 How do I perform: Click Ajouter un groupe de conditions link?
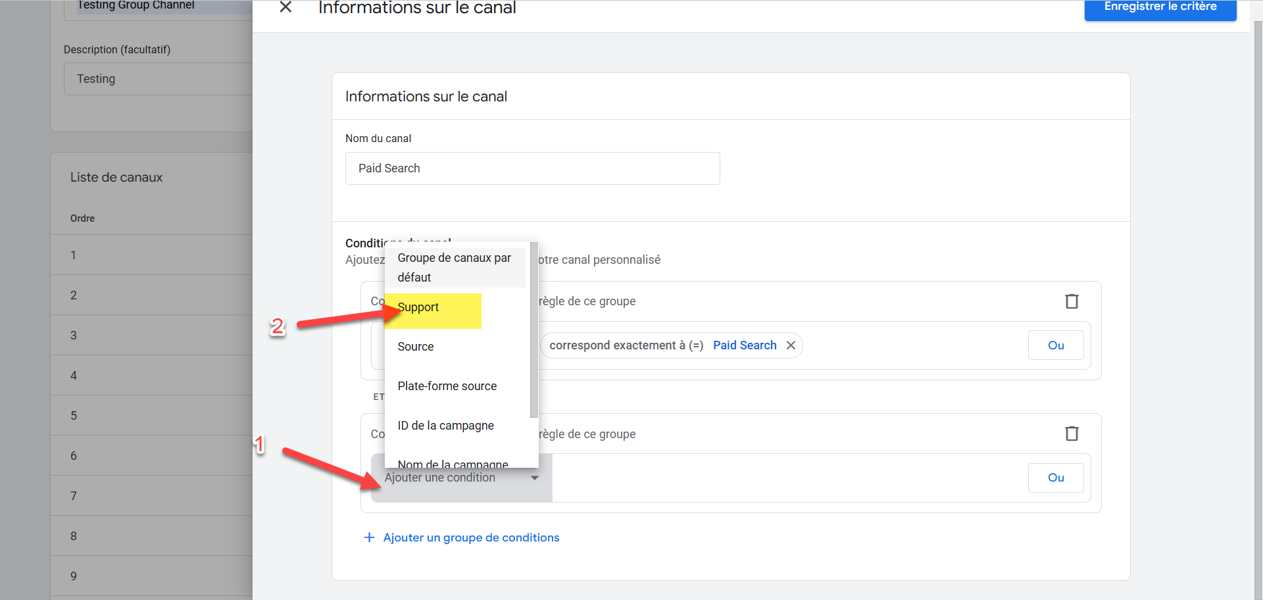(471, 537)
